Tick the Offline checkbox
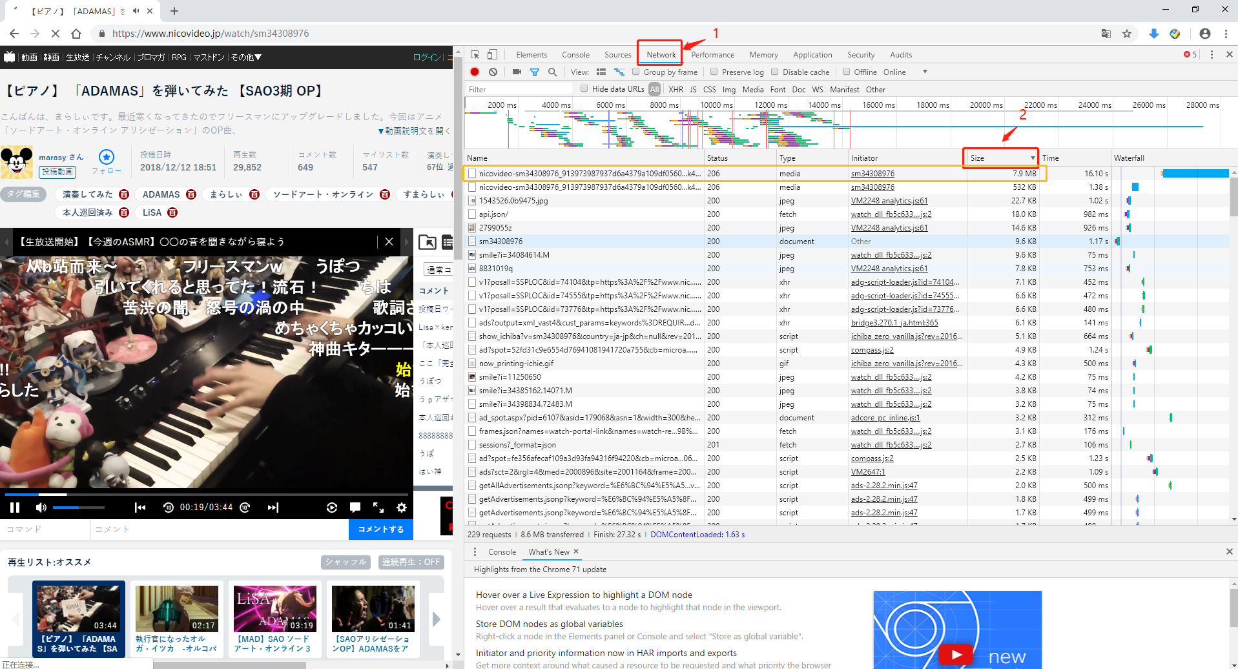 click(846, 72)
